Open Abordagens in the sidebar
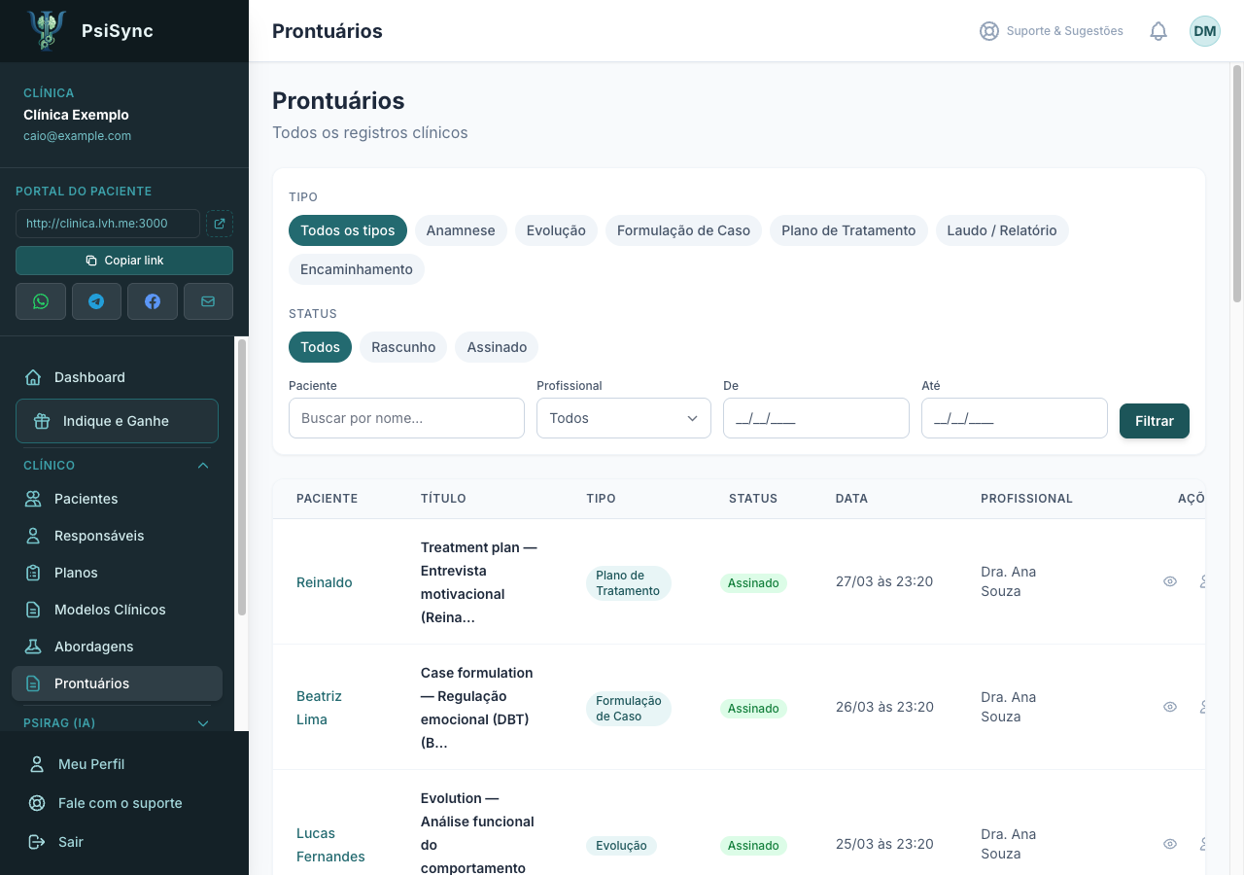The height and width of the screenshot is (875, 1244). point(117,647)
